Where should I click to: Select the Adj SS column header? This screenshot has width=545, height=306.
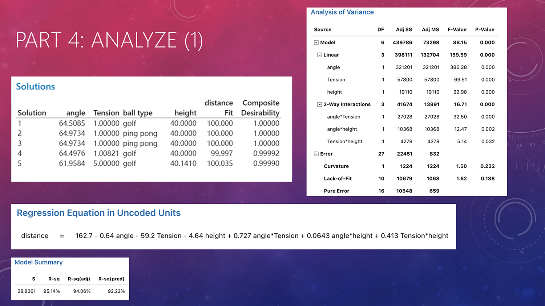click(x=404, y=30)
